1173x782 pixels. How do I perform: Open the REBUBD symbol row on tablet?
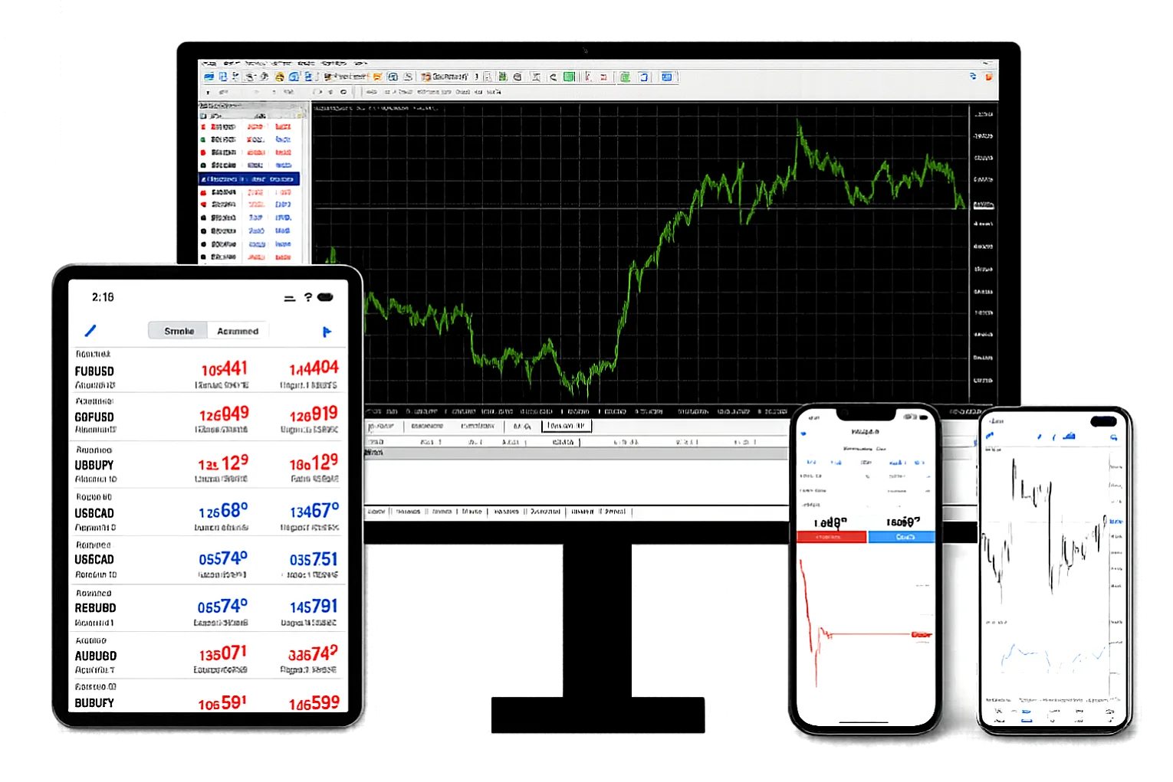(208, 608)
